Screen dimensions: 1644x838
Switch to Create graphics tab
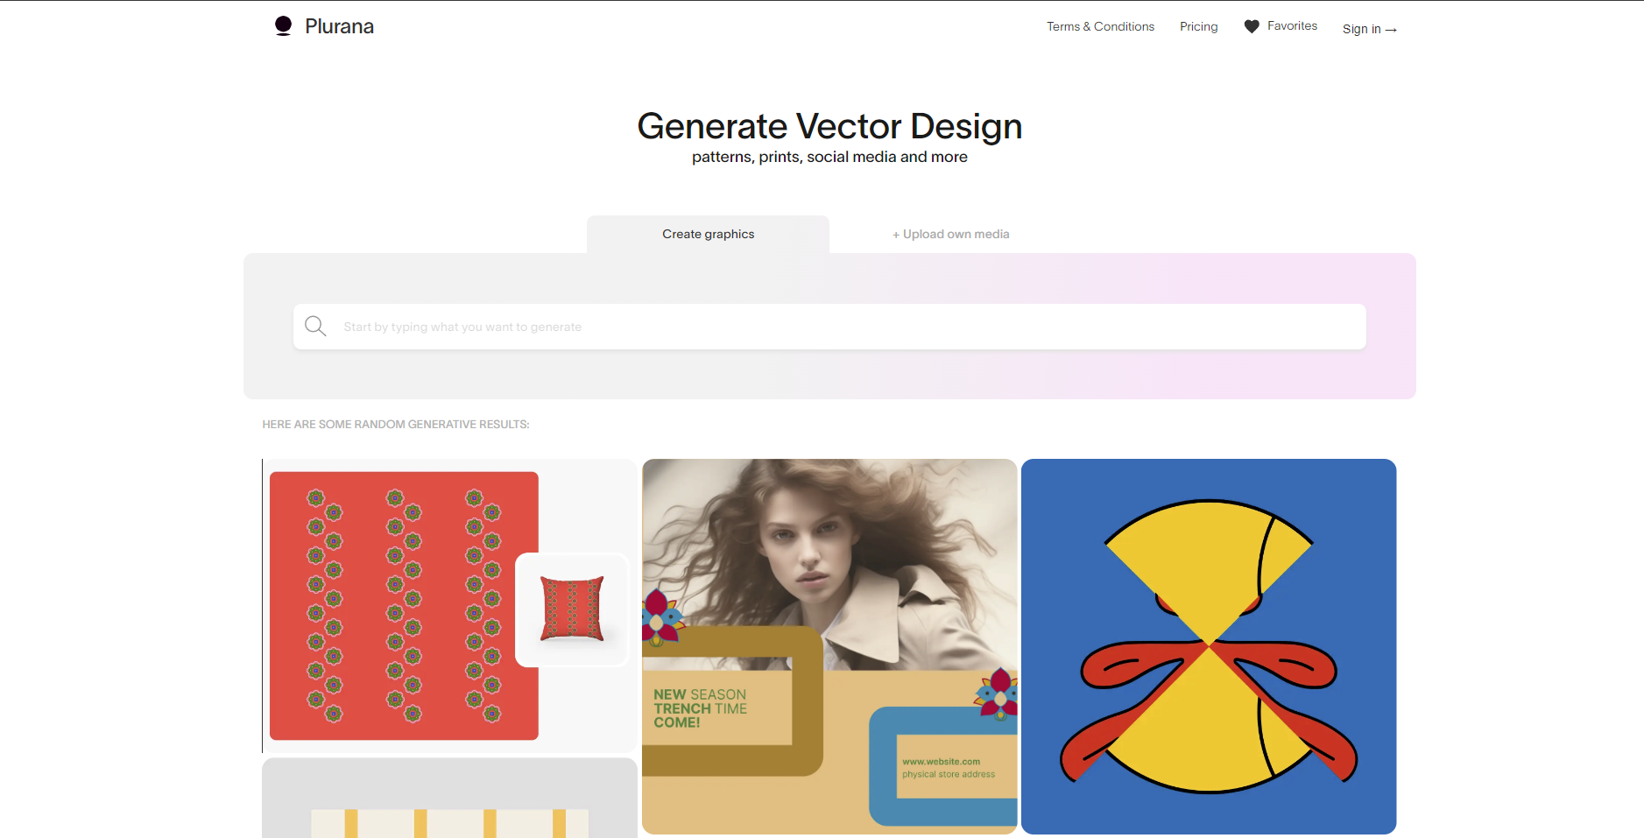tap(708, 234)
